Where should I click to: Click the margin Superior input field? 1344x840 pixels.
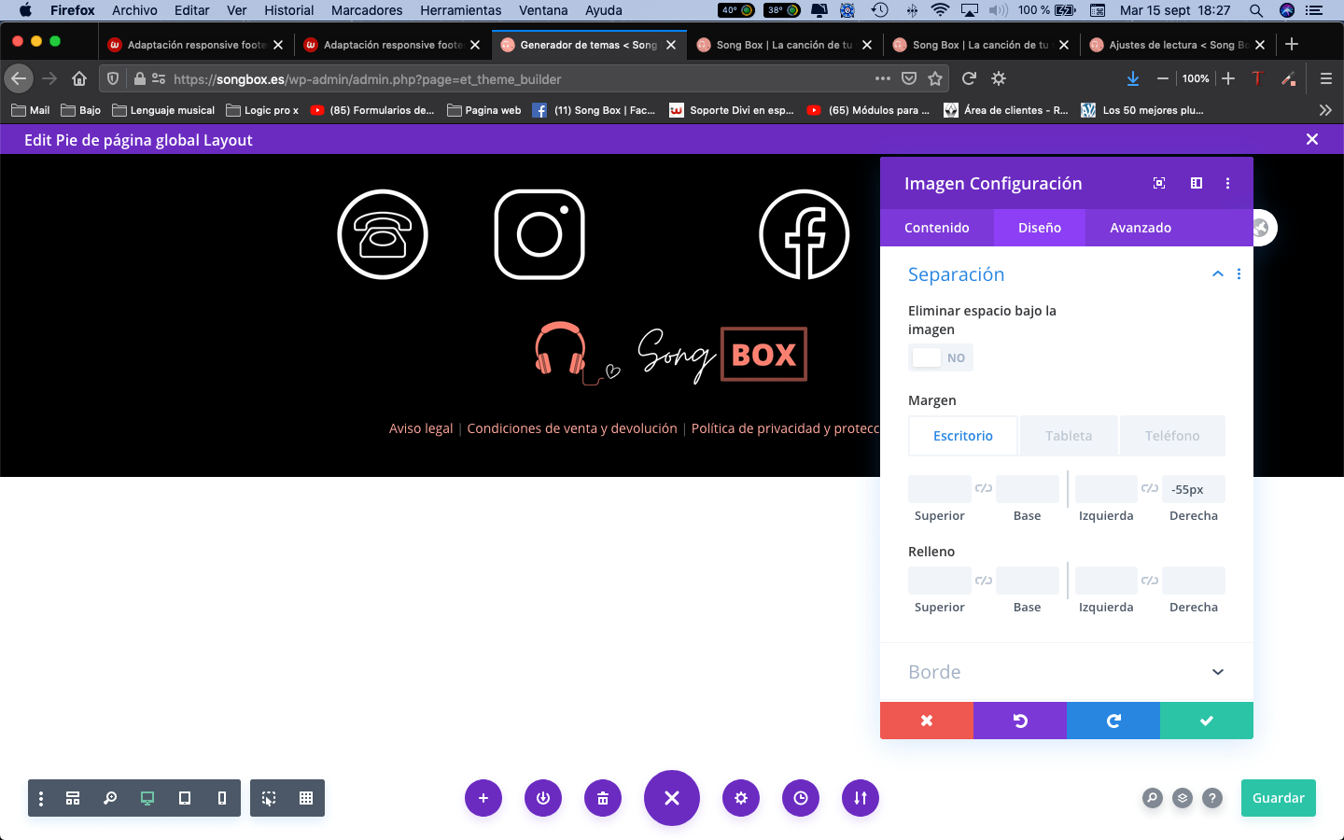pyautogui.click(x=940, y=489)
